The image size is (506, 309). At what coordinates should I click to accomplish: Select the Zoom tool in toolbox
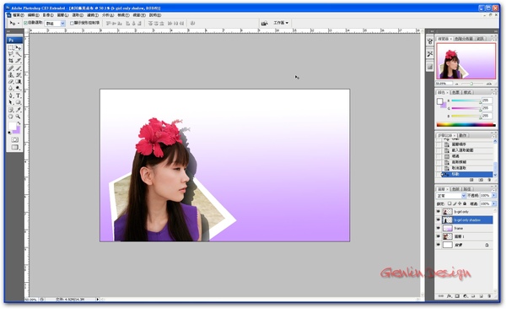point(19,117)
